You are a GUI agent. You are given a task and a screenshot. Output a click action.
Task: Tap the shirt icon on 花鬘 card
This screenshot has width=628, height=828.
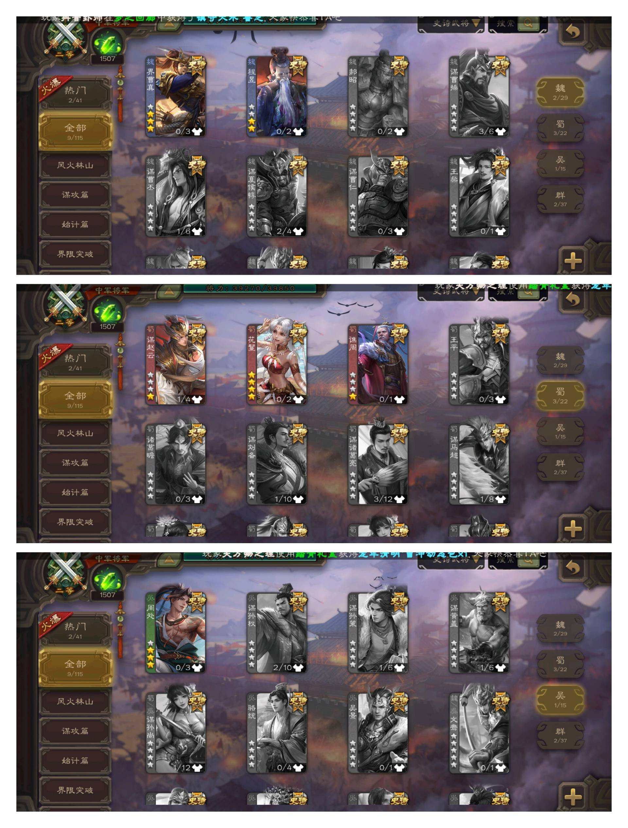[298, 399]
